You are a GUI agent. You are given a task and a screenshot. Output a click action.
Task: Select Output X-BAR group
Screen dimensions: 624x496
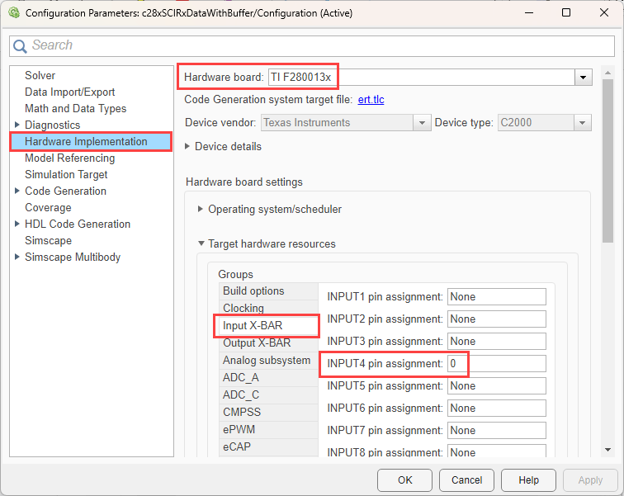257,342
